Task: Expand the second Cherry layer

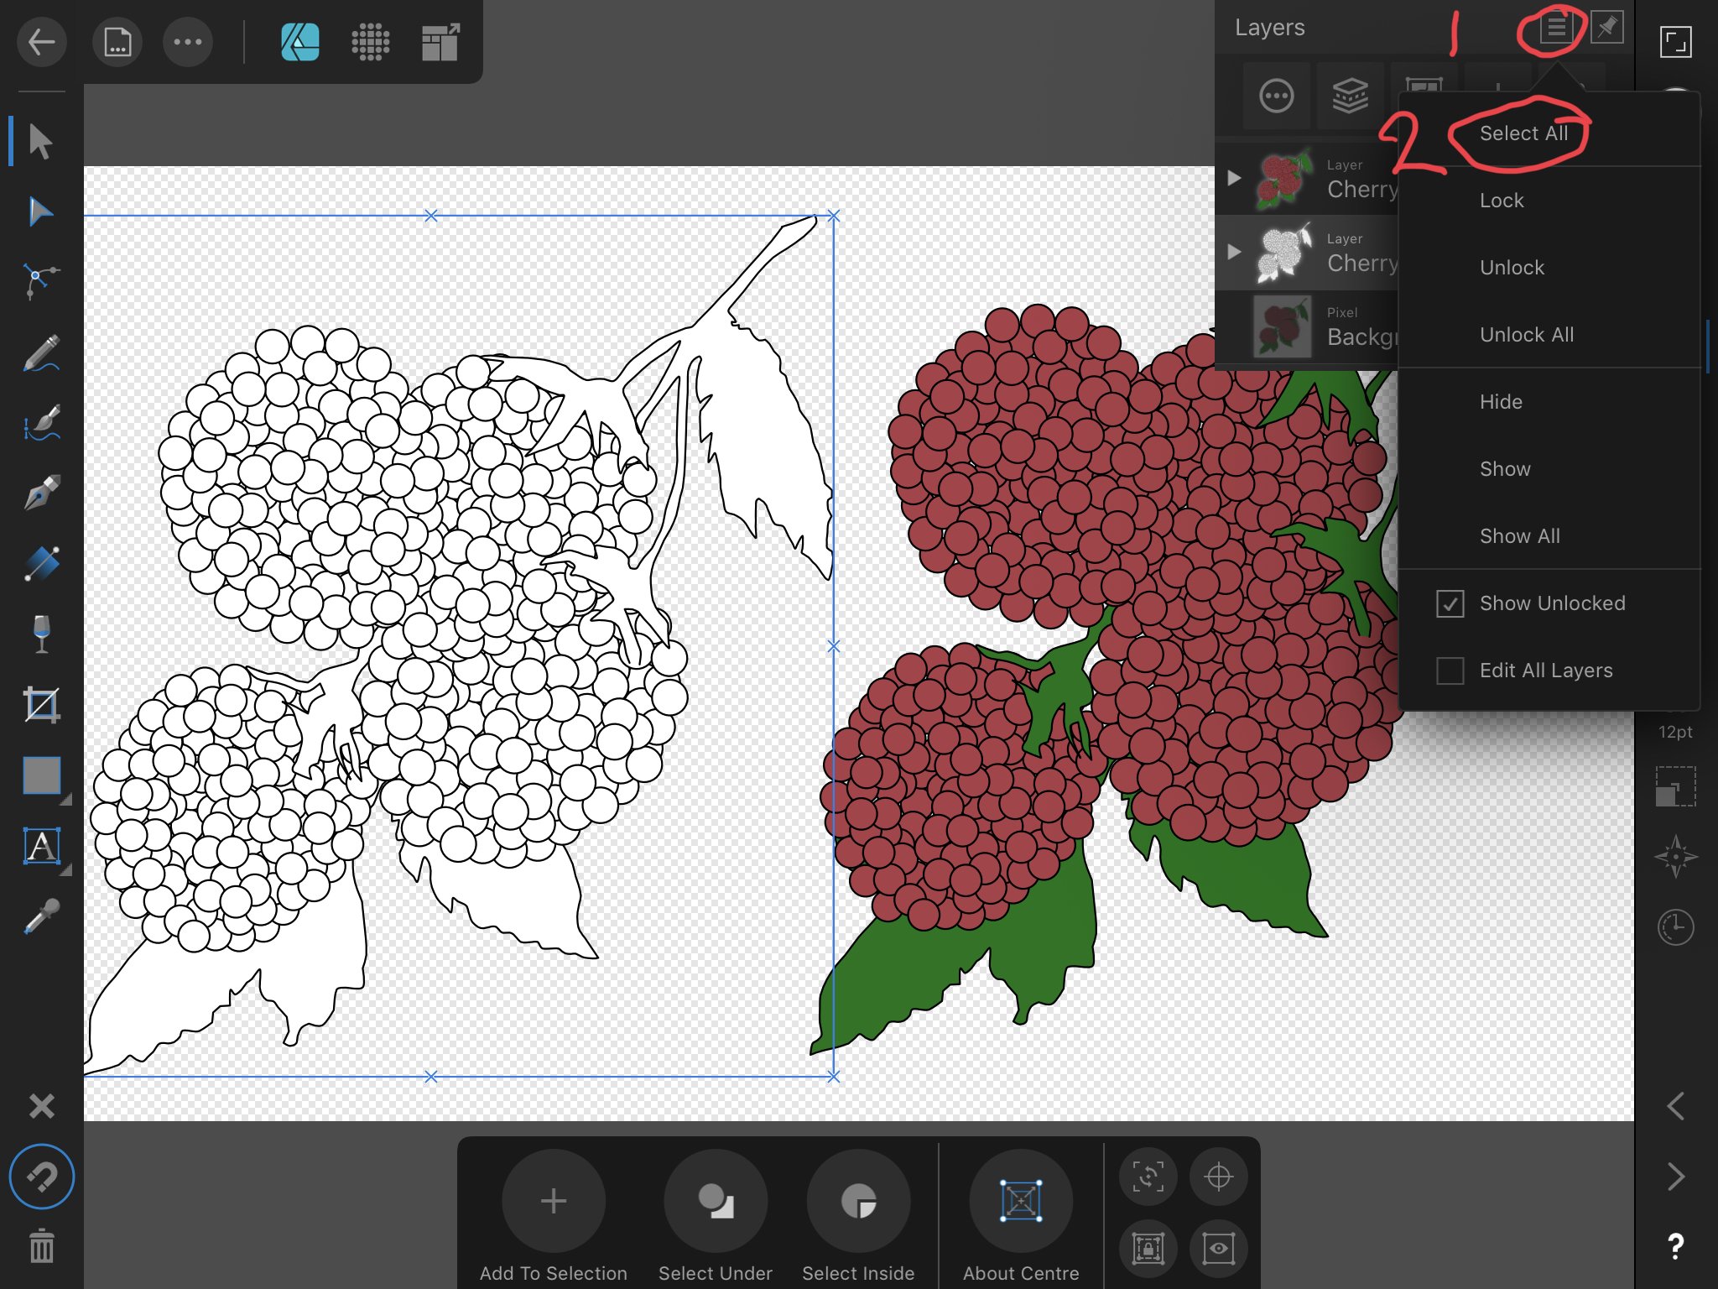Action: click(1233, 251)
